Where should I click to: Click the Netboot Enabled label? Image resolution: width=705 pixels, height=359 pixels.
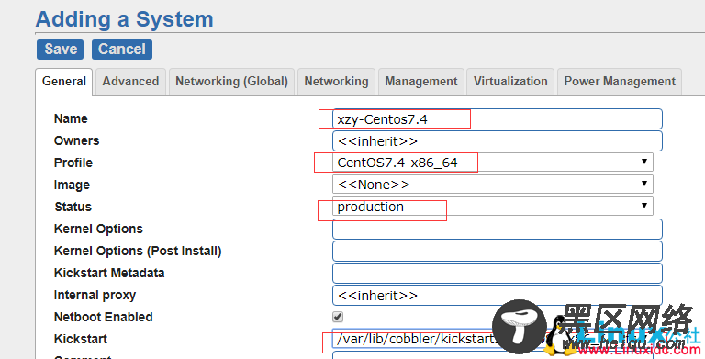click(x=103, y=317)
